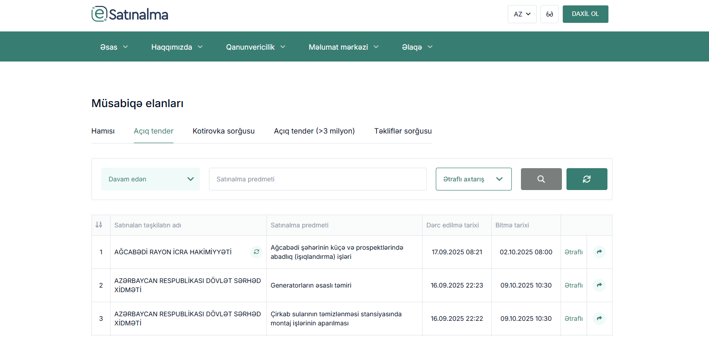Focus the Satınalma predmeti search field
Screen dimensions: 709x355
point(318,179)
